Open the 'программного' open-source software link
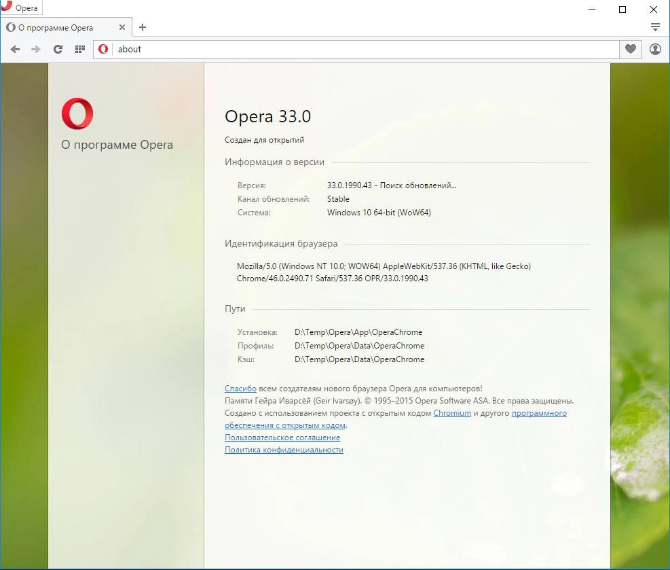 [539, 413]
